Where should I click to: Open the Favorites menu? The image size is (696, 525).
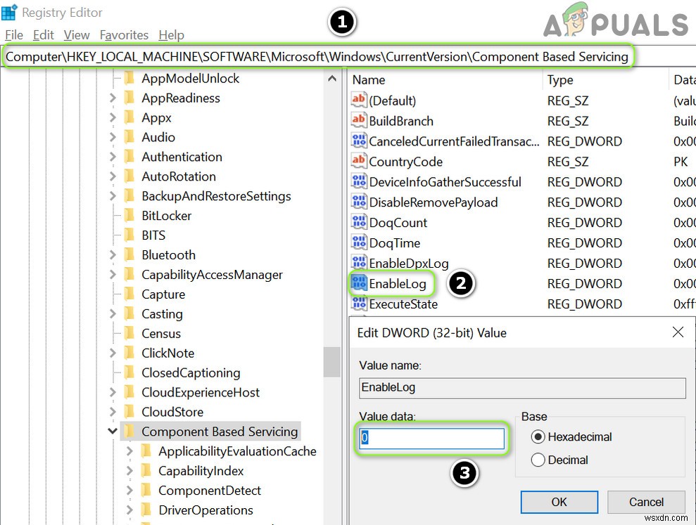[x=124, y=34]
